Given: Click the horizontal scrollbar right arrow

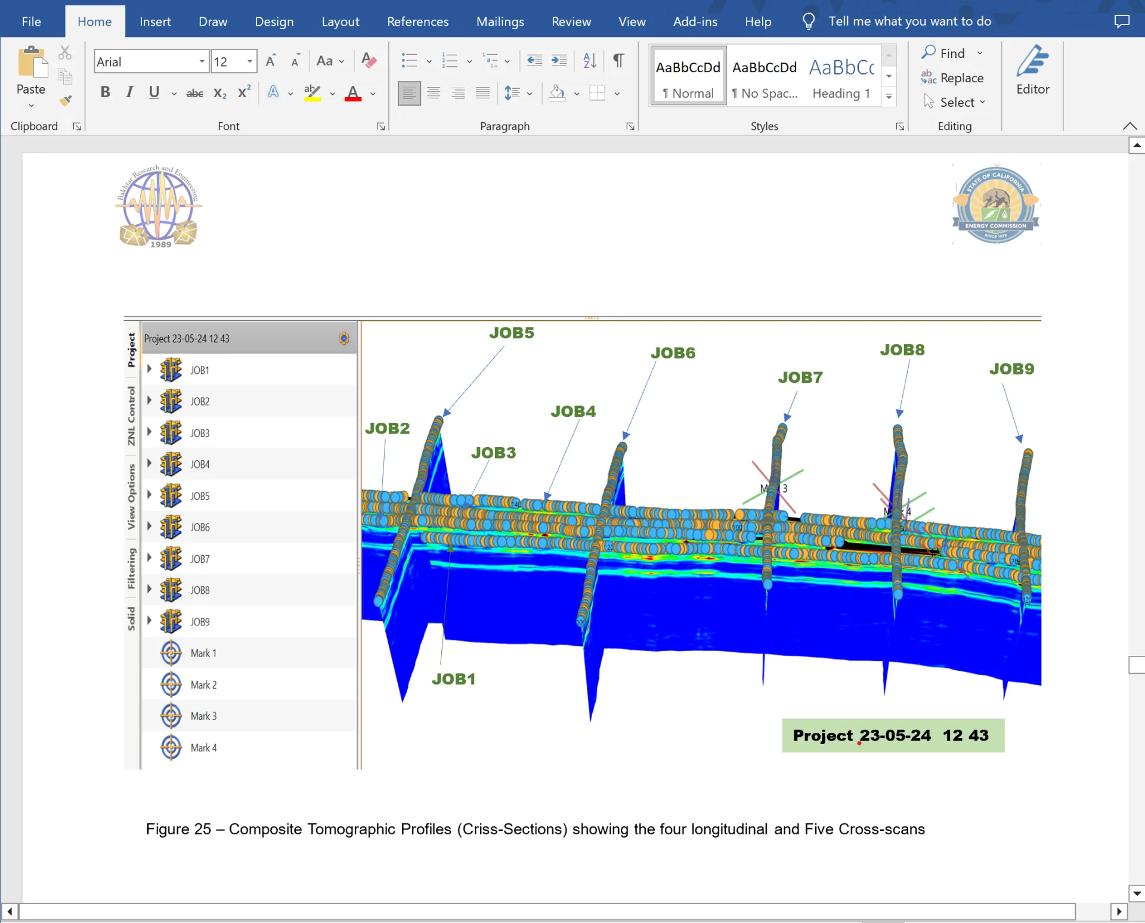Looking at the screenshot, I should tap(1119, 911).
